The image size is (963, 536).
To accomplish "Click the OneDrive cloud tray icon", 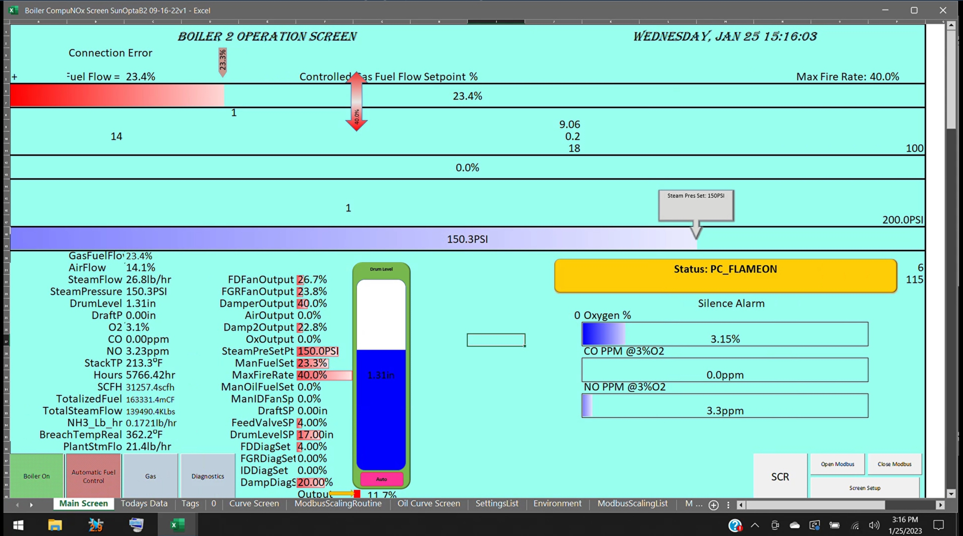I will (x=794, y=525).
